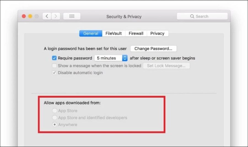Switch to the Firewall tab
248x147 pixels.
pos(136,33)
